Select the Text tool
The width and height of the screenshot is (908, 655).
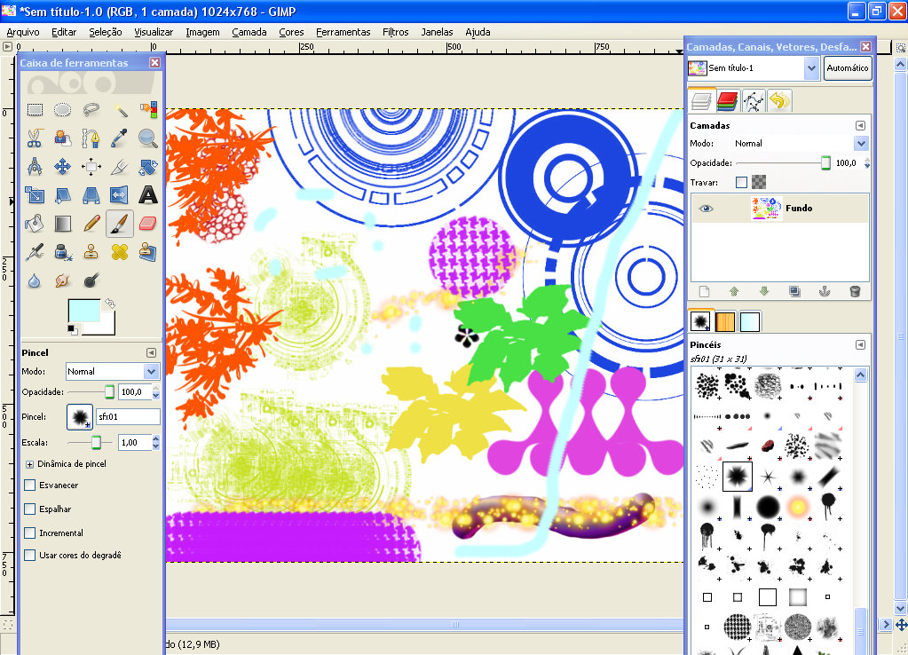point(148,194)
